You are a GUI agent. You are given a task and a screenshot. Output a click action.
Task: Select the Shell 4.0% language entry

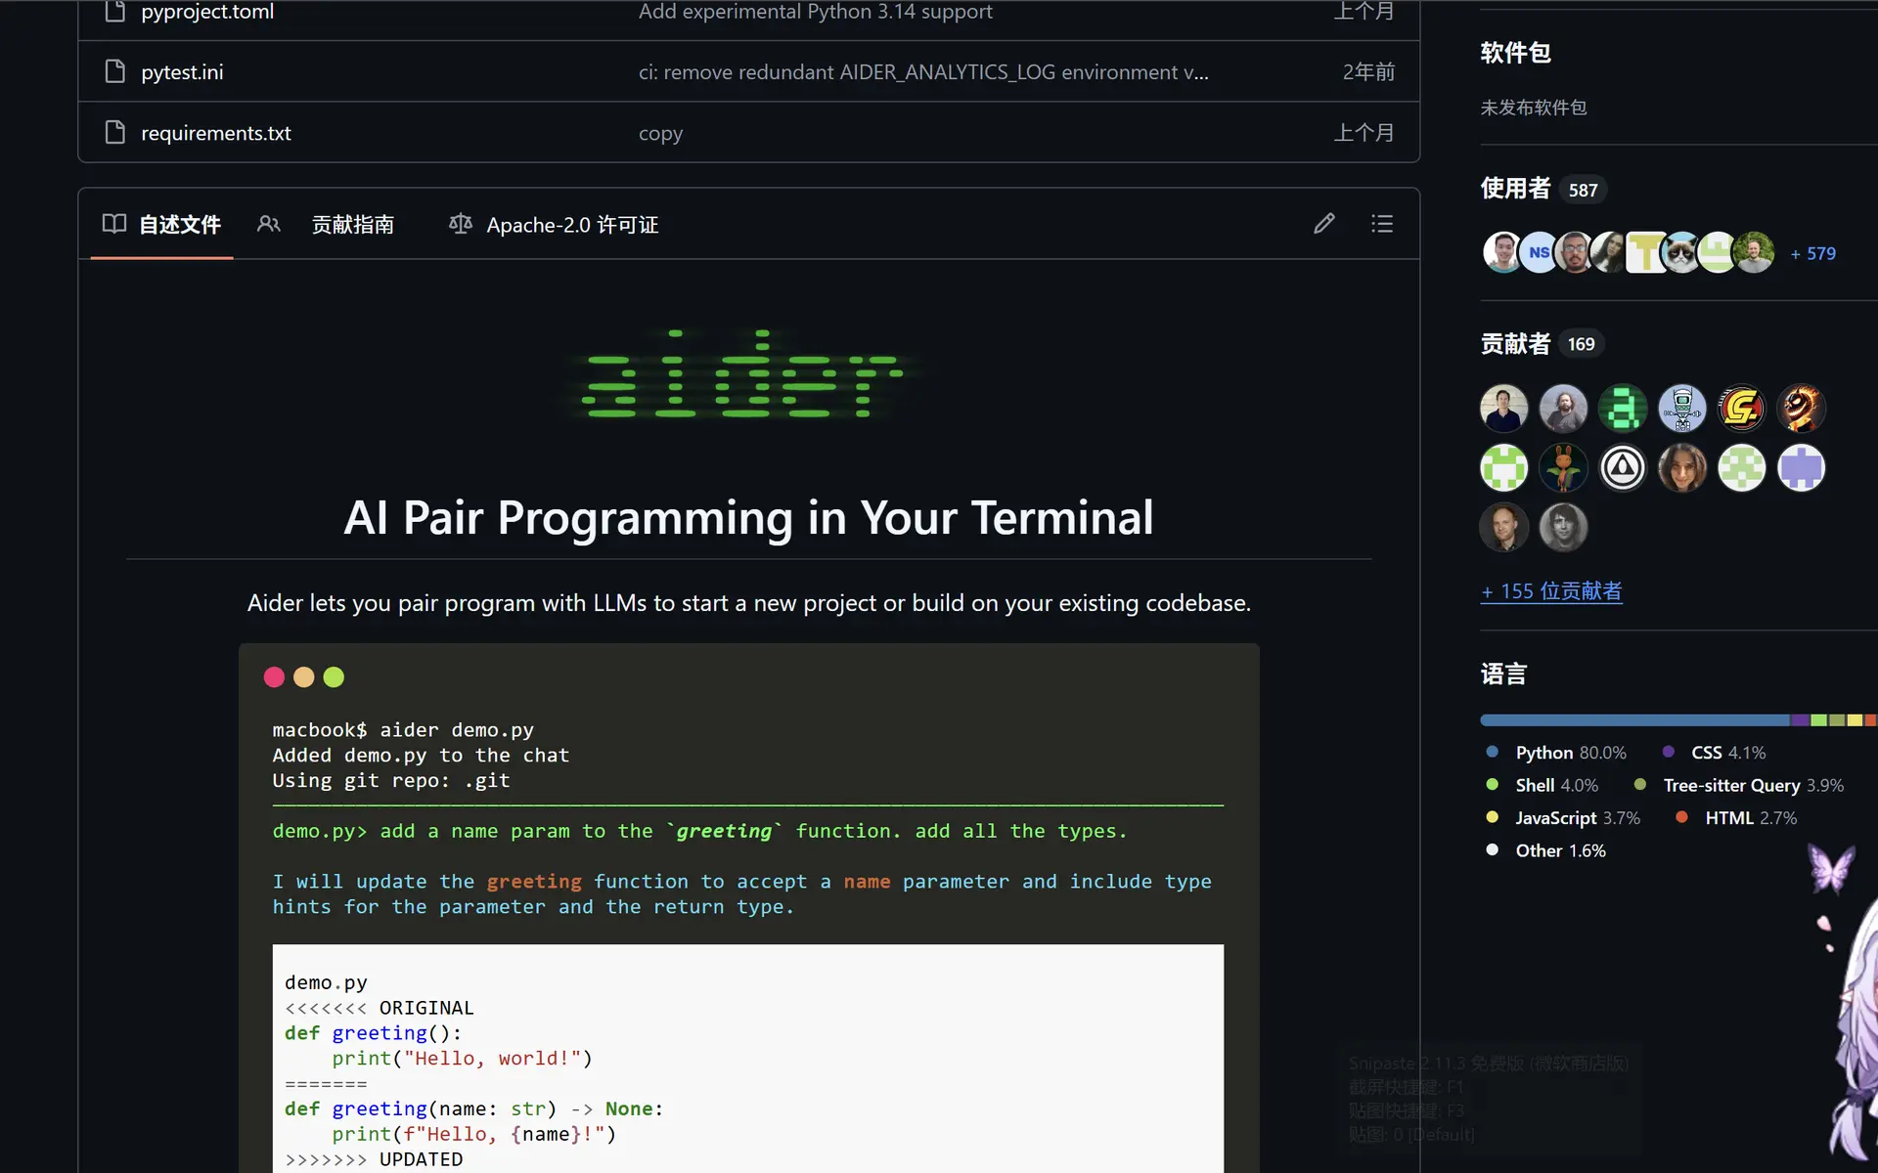pyautogui.click(x=1542, y=785)
